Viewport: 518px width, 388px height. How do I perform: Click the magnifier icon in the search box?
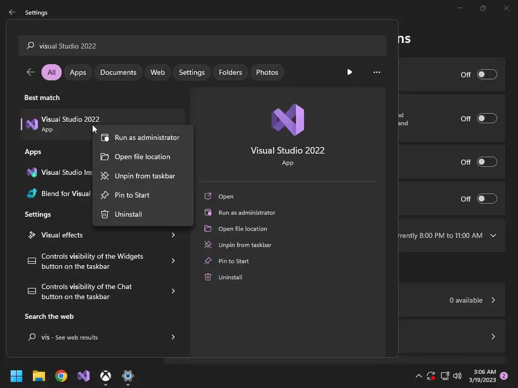click(30, 45)
